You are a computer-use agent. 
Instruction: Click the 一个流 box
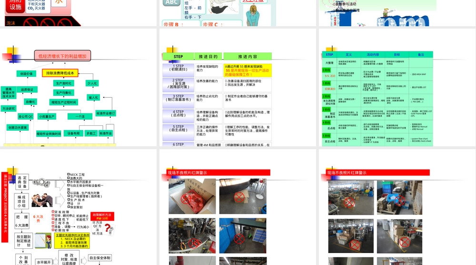80,116
